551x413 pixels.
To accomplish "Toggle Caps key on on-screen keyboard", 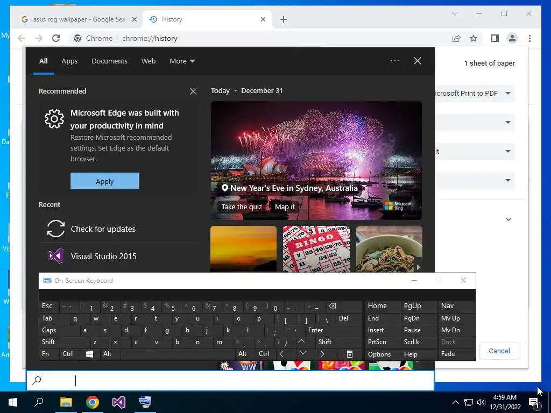I will [59, 330].
